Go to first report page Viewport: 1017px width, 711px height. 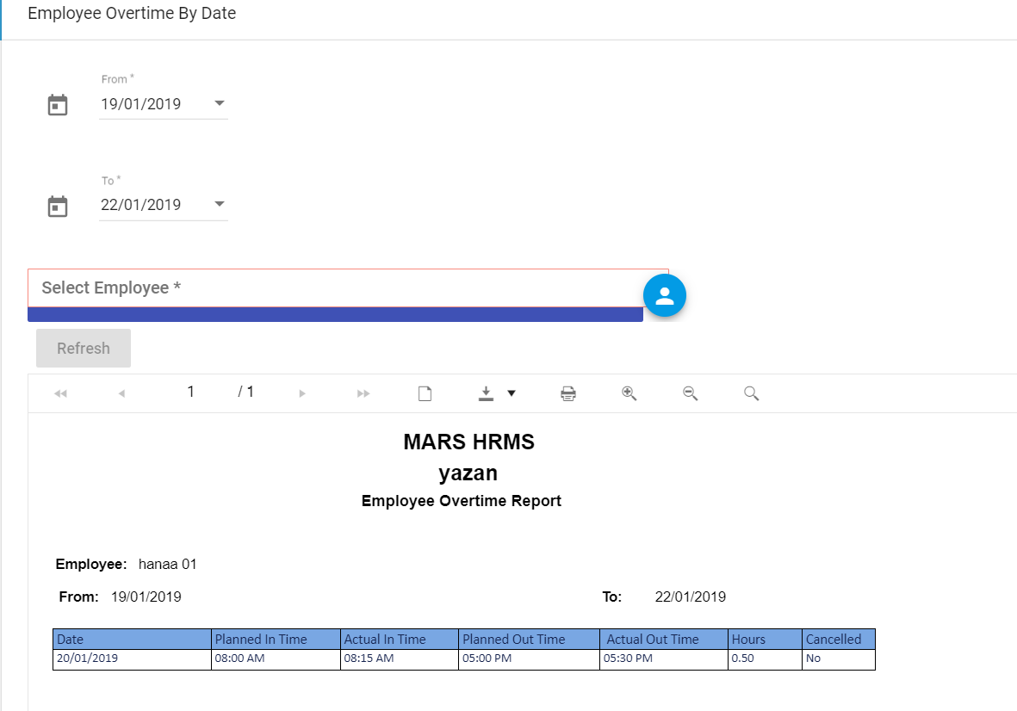(x=60, y=393)
